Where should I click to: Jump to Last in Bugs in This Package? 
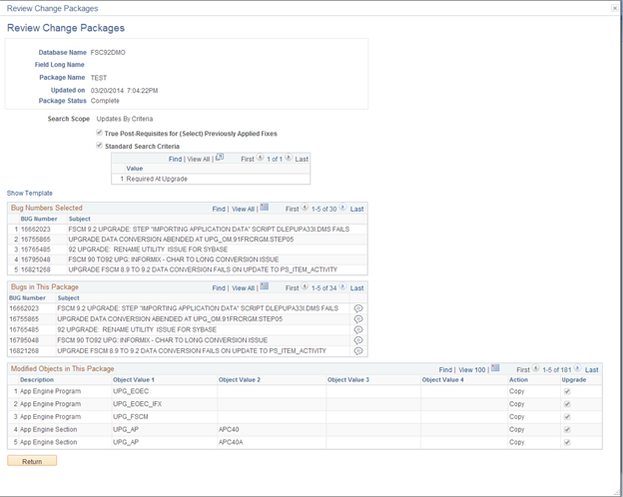point(356,288)
